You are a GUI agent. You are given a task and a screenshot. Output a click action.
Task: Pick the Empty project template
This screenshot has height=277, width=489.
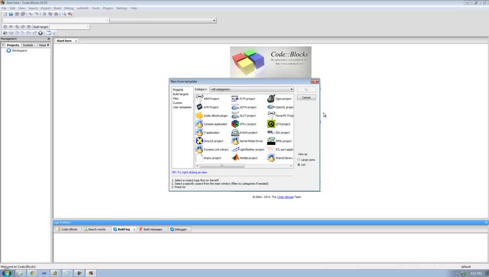coord(208,158)
